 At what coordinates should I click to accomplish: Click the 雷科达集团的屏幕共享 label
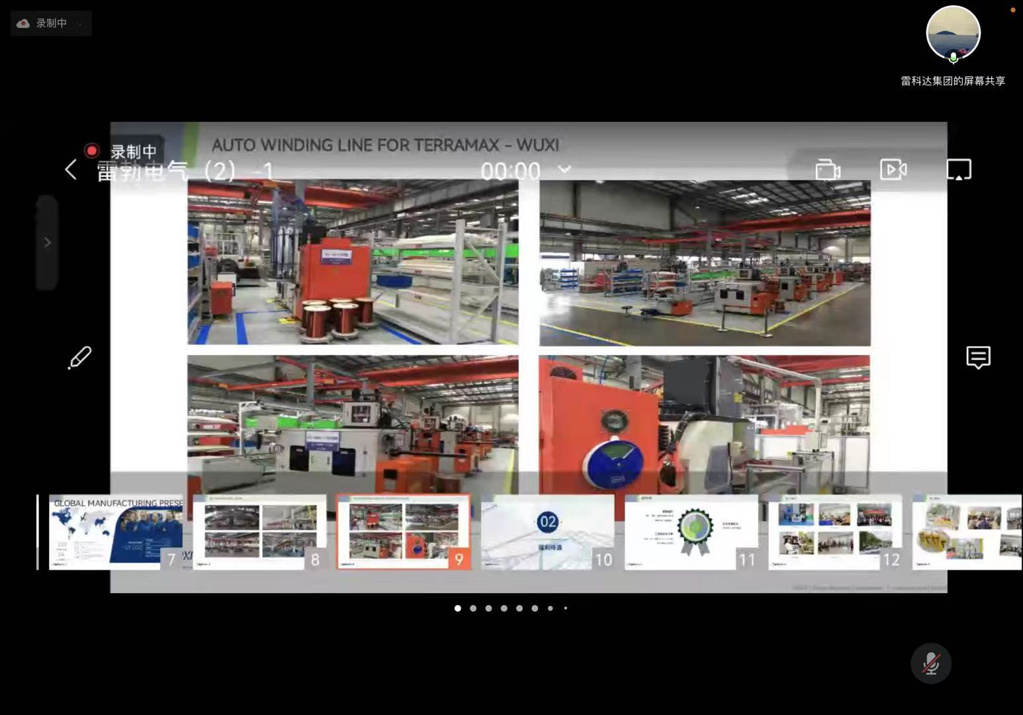[953, 81]
